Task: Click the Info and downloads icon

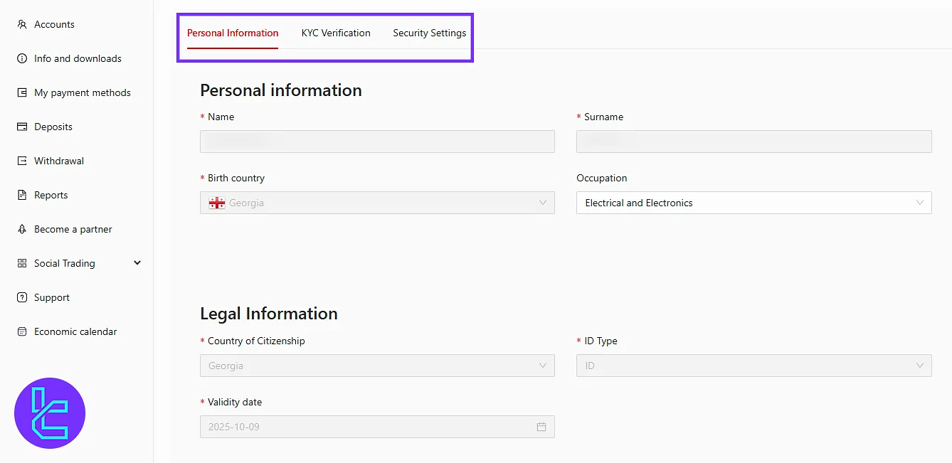Action: pyautogui.click(x=21, y=58)
